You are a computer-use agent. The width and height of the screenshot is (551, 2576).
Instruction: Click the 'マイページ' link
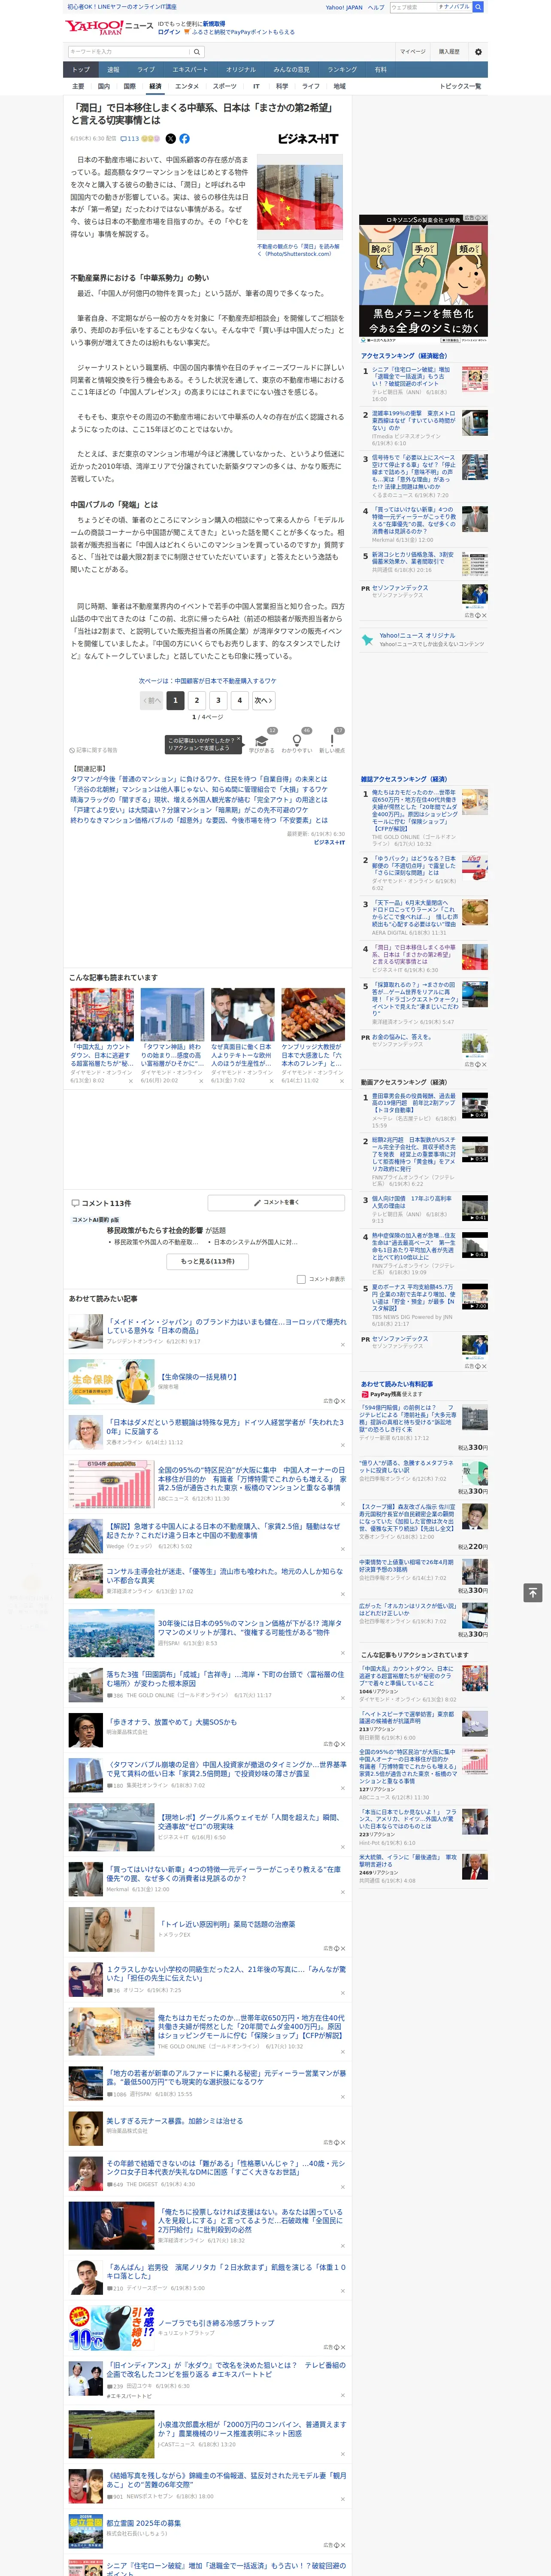point(412,51)
